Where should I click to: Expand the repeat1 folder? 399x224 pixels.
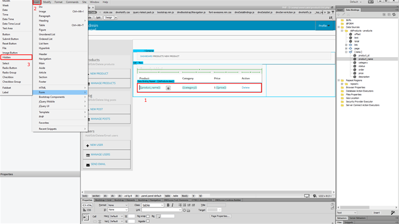click(x=342, y=83)
